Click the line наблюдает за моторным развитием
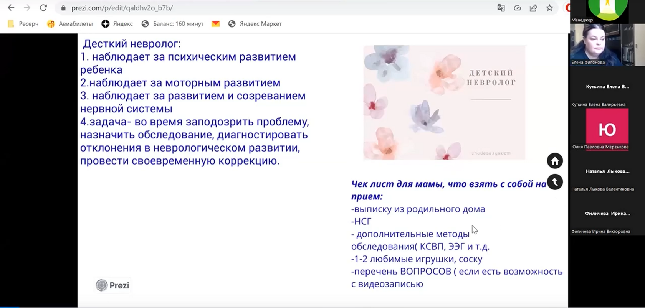Viewport: 645px width, 308px height. click(x=180, y=83)
